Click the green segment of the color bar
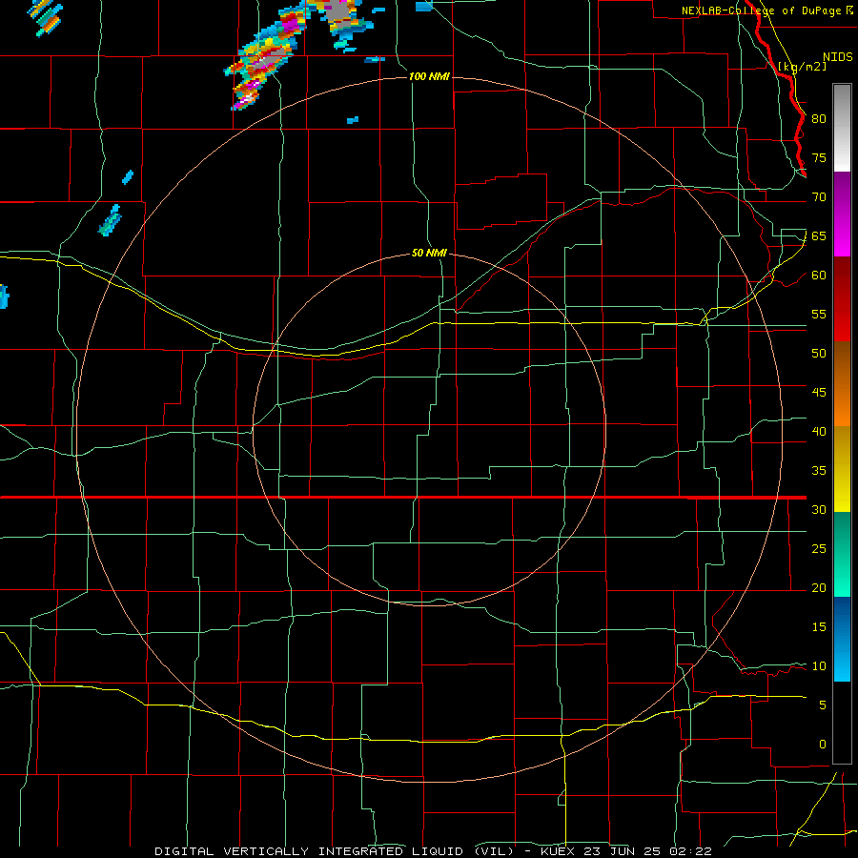The image size is (858, 858). [x=842, y=554]
